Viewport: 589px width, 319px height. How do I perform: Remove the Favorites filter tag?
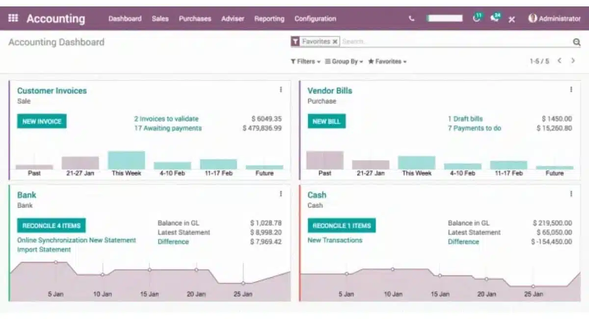pyautogui.click(x=335, y=42)
